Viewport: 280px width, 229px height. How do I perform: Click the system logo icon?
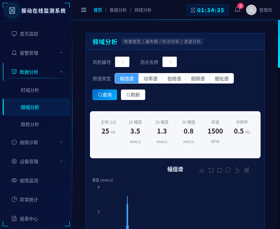point(12,11)
